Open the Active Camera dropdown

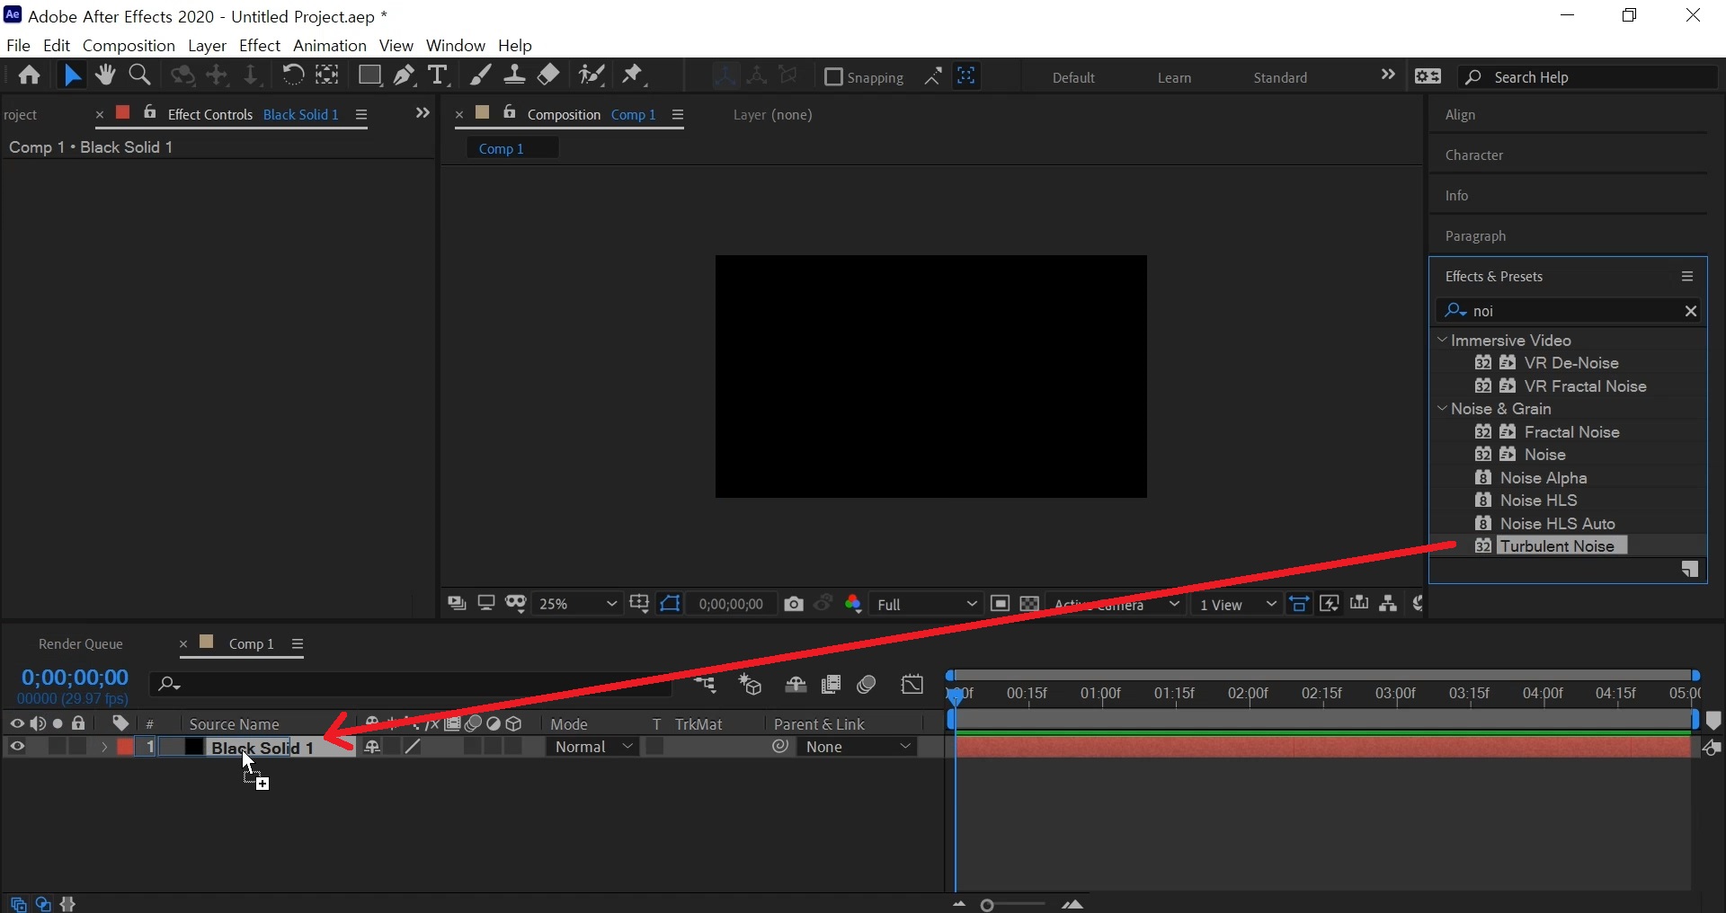(1116, 604)
